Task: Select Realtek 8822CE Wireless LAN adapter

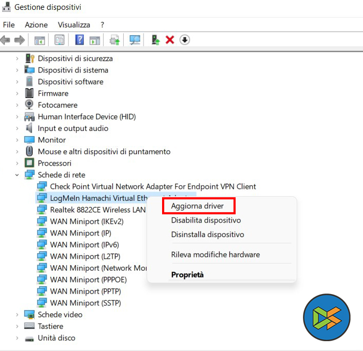Action: click(x=98, y=210)
